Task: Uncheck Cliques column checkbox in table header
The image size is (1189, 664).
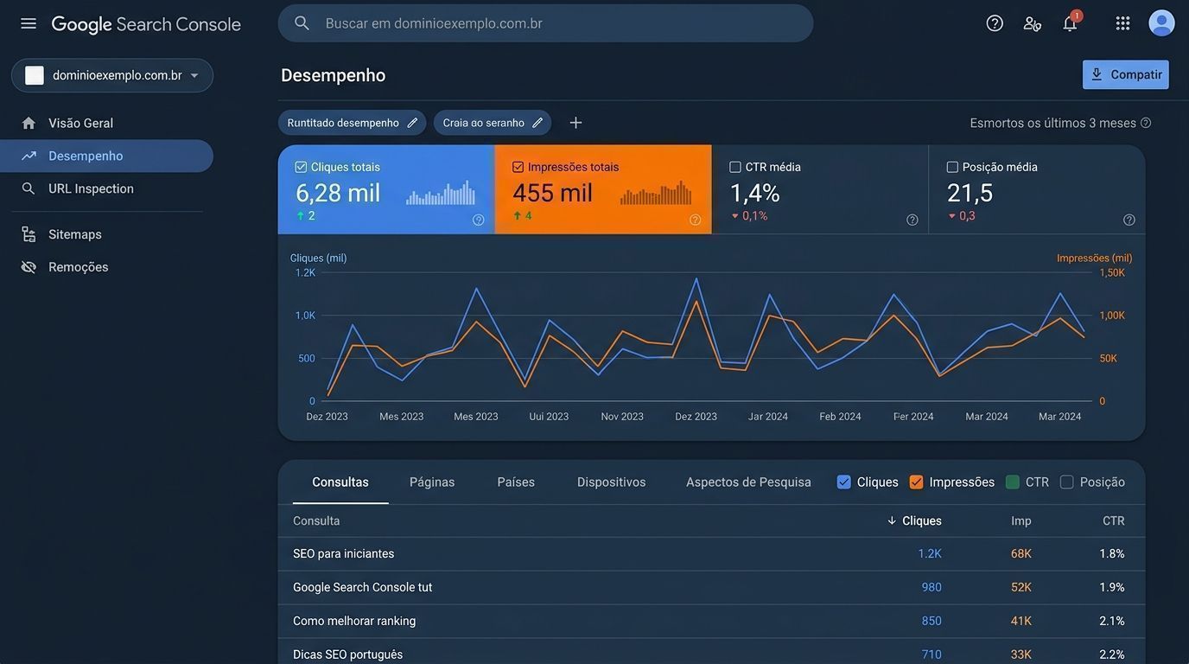Action: (x=844, y=482)
